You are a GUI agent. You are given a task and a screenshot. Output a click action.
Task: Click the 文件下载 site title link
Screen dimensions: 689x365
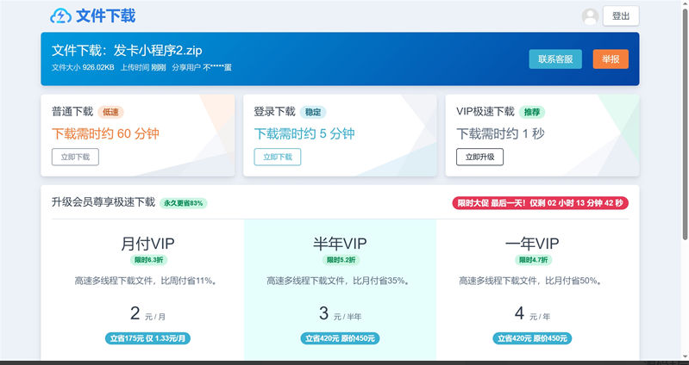pyautogui.click(x=105, y=15)
